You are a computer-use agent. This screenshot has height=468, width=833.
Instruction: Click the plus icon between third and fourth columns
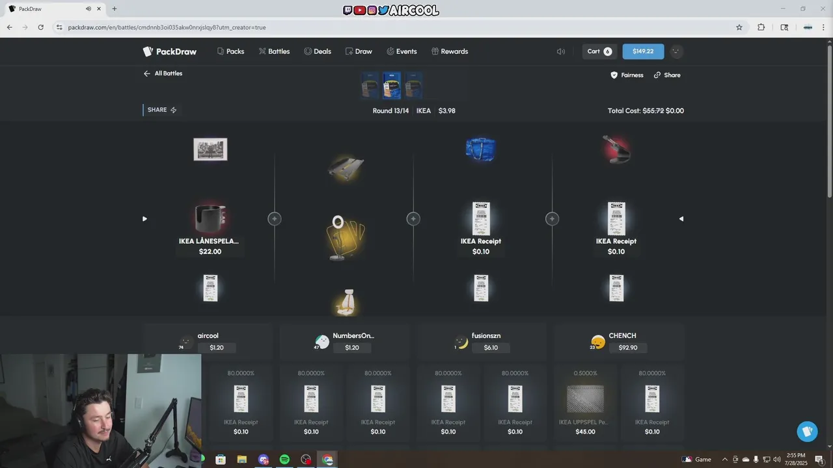coord(552,219)
